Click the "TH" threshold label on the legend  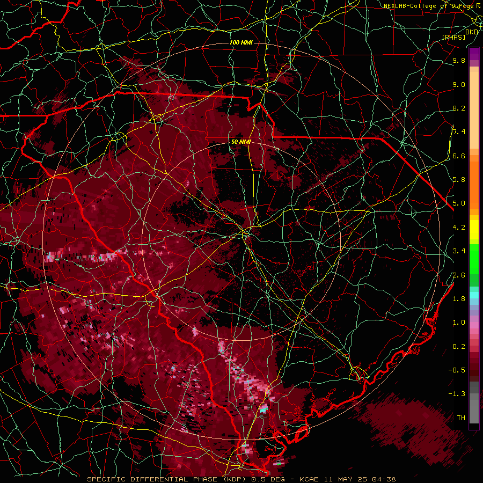[x=461, y=418]
